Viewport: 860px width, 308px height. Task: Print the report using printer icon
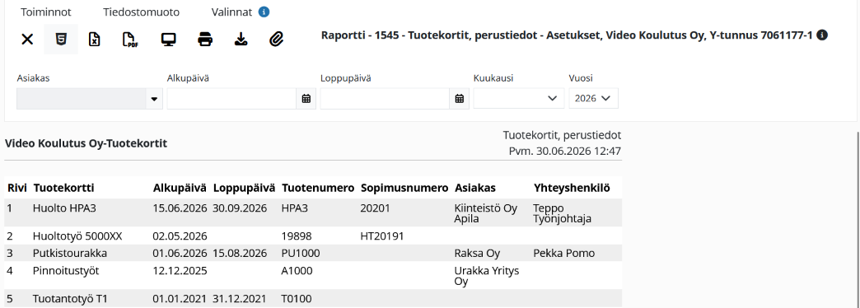click(205, 40)
